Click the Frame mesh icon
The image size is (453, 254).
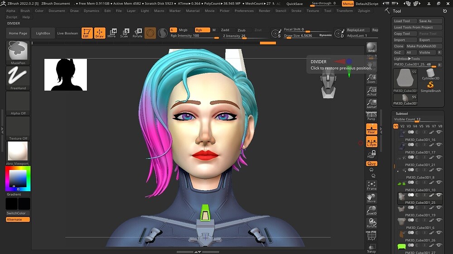pyautogui.click(x=371, y=185)
